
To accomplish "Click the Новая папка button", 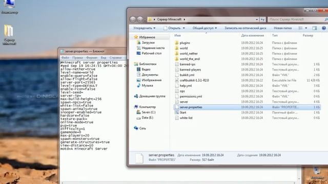I will pyautogui.click(x=282, y=28).
